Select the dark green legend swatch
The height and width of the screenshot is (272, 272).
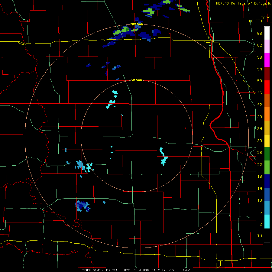click(x=267, y=154)
